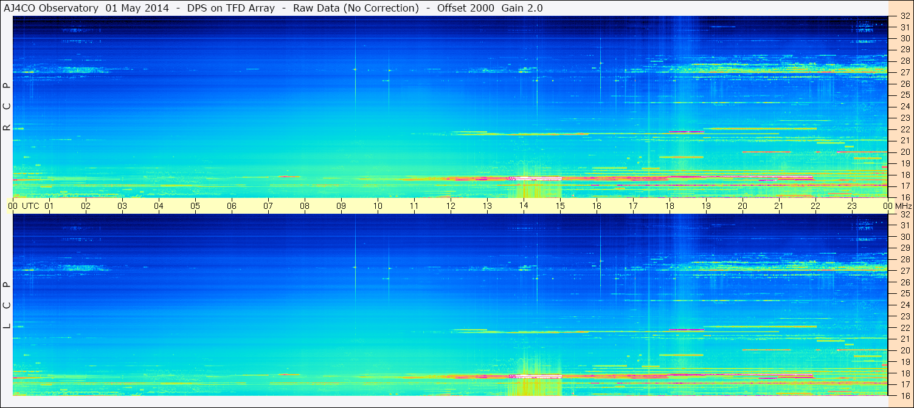Click the 04 hour mark on the UTC axis

coord(159,206)
